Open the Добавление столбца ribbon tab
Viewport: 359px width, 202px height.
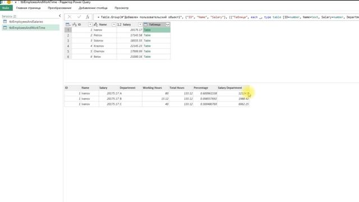[x=93, y=8]
